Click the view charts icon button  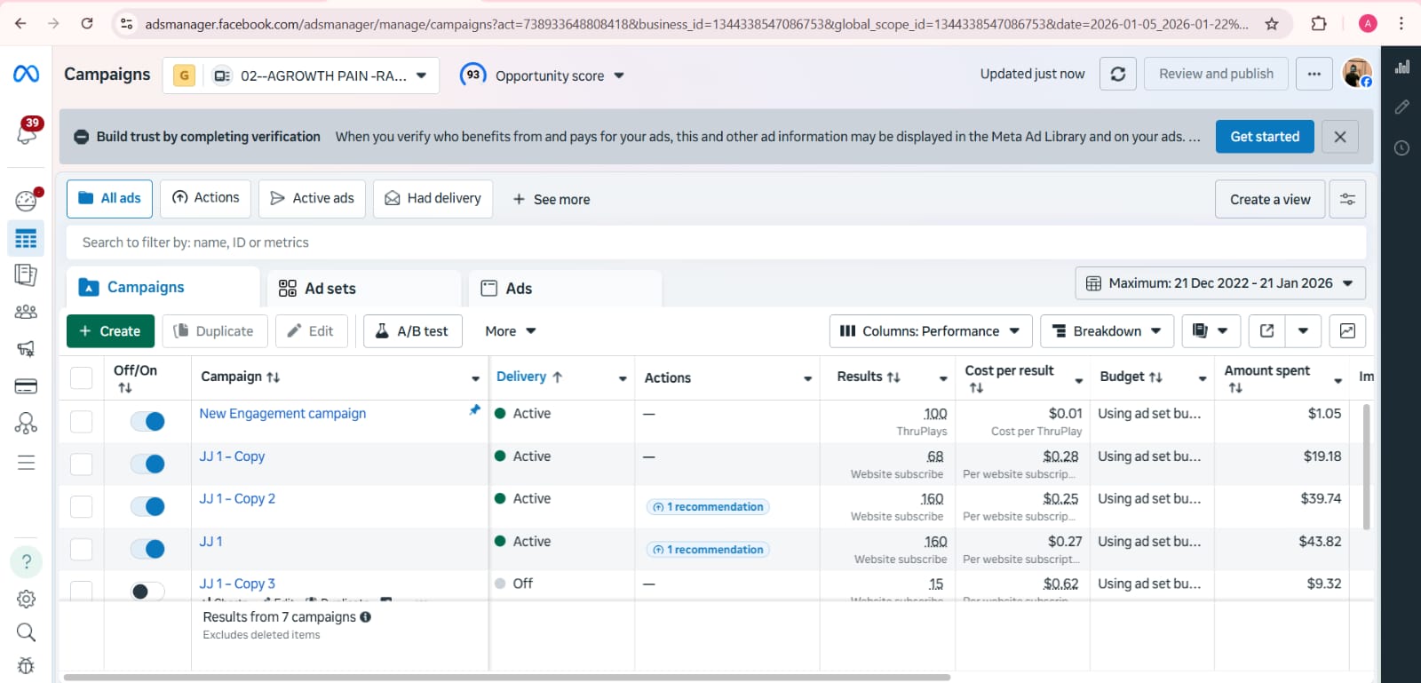(x=1346, y=331)
